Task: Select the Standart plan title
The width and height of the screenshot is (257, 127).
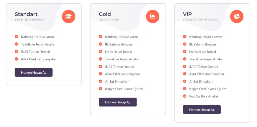Action: tap(26, 14)
